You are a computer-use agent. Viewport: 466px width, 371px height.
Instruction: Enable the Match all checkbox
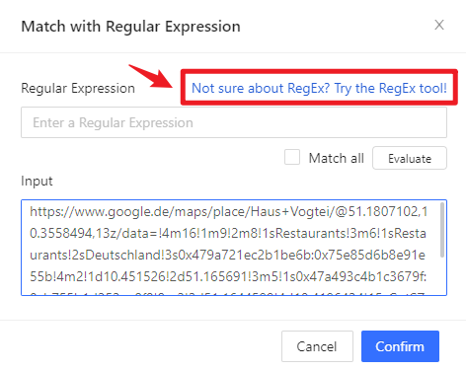(292, 157)
